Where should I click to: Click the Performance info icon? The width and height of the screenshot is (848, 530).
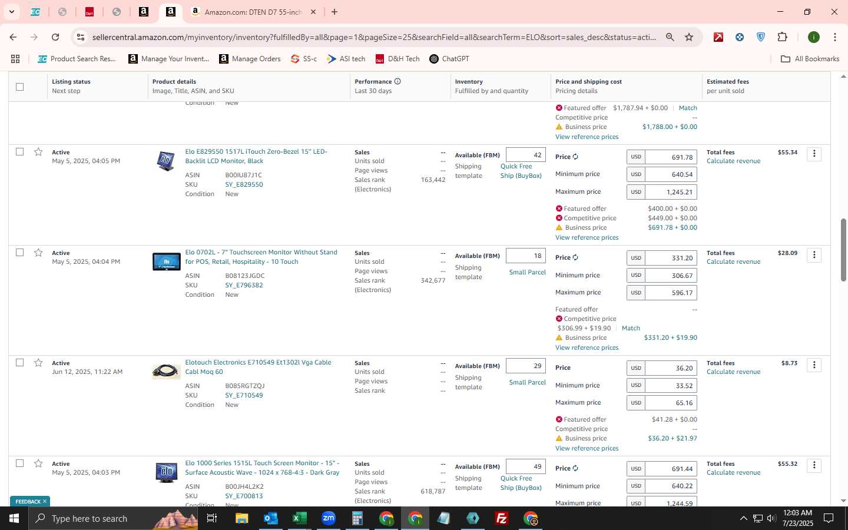click(x=397, y=81)
